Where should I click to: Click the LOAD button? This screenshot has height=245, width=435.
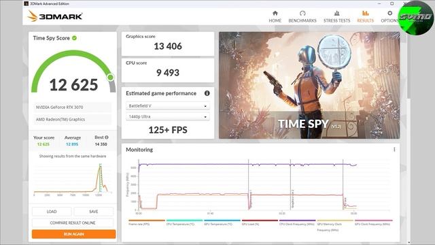click(52, 212)
